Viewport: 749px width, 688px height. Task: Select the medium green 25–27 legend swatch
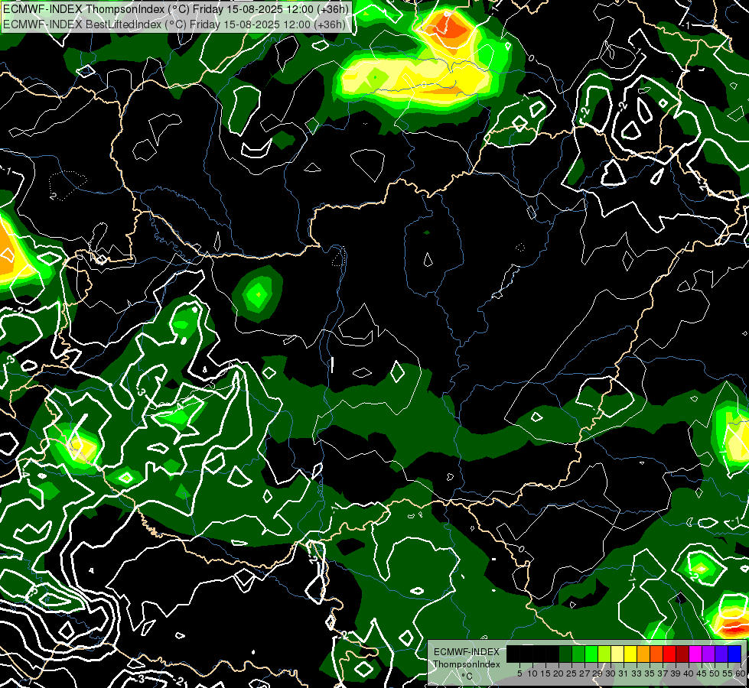(578, 654)
